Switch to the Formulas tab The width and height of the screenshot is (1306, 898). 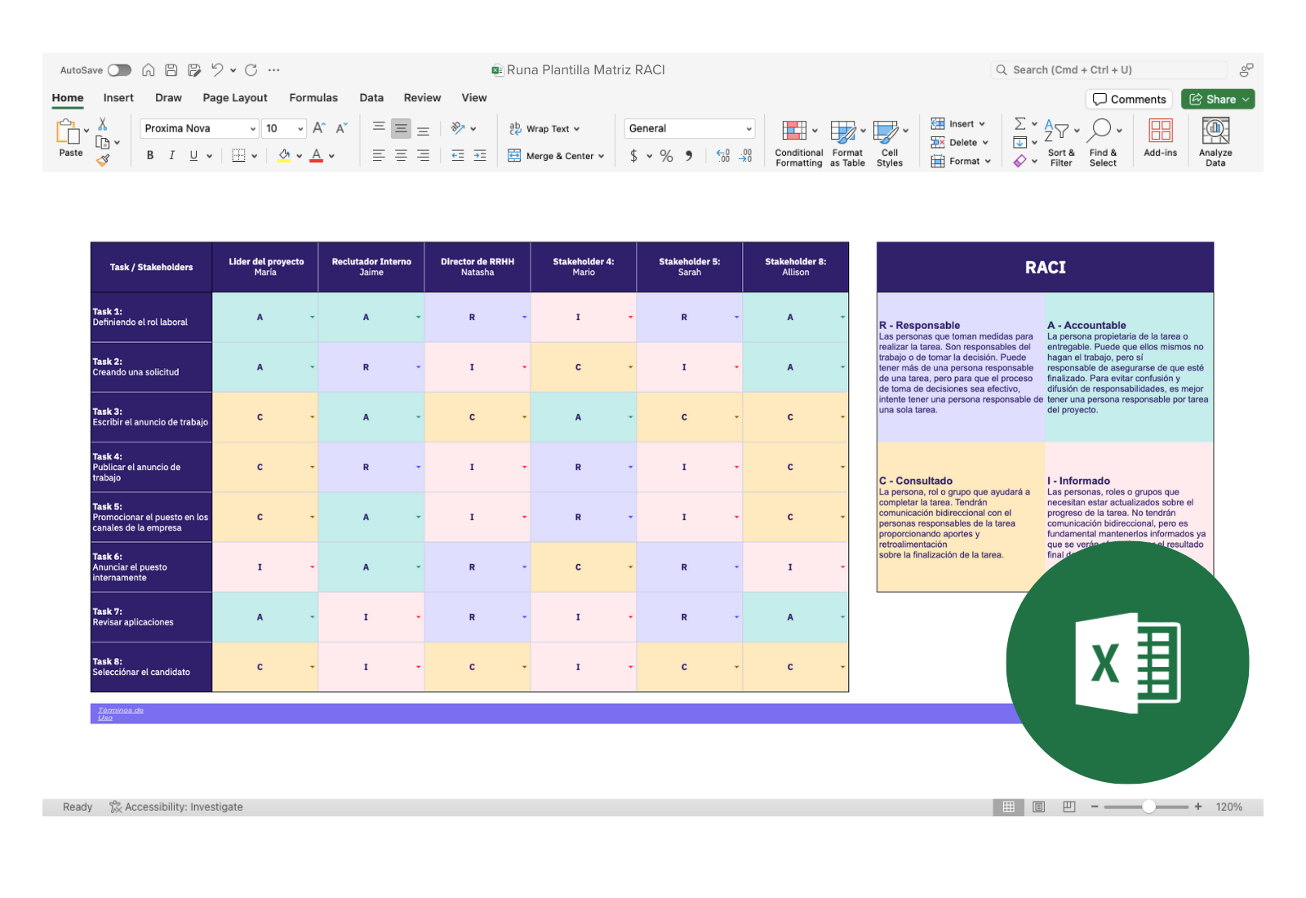point(313,98)
